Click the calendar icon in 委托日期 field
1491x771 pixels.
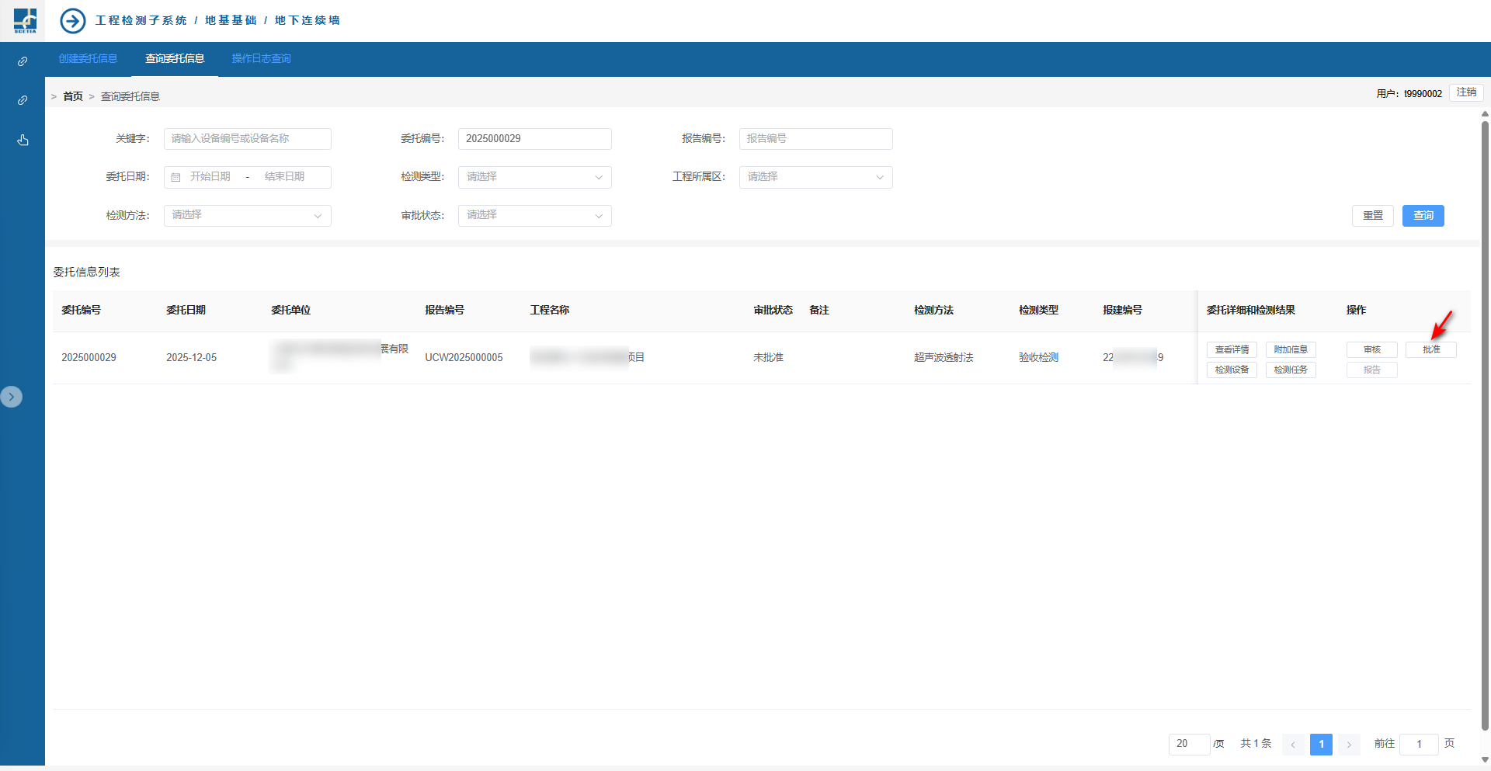pyautogui.click(x=176, y=177)
